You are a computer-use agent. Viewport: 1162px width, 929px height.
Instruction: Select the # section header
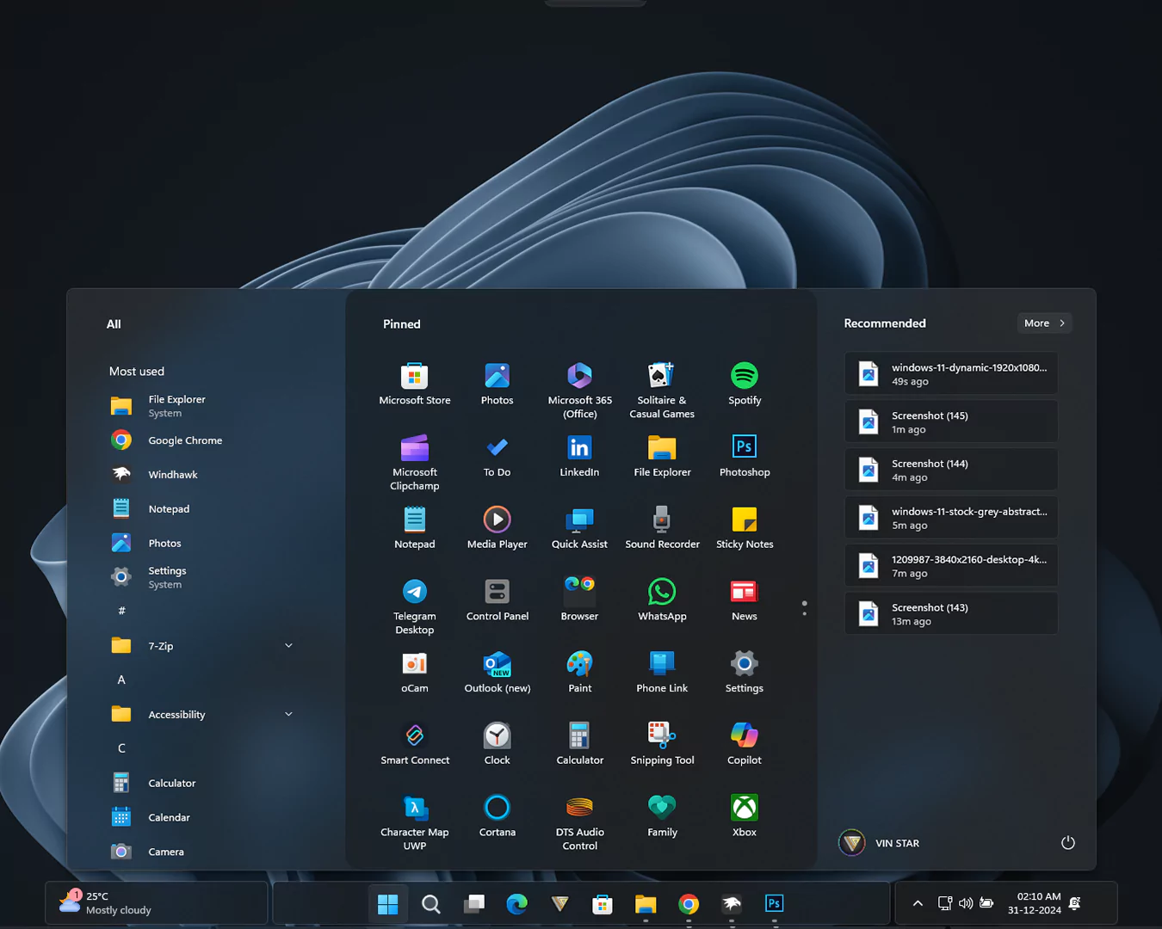[x=121, y=611]
